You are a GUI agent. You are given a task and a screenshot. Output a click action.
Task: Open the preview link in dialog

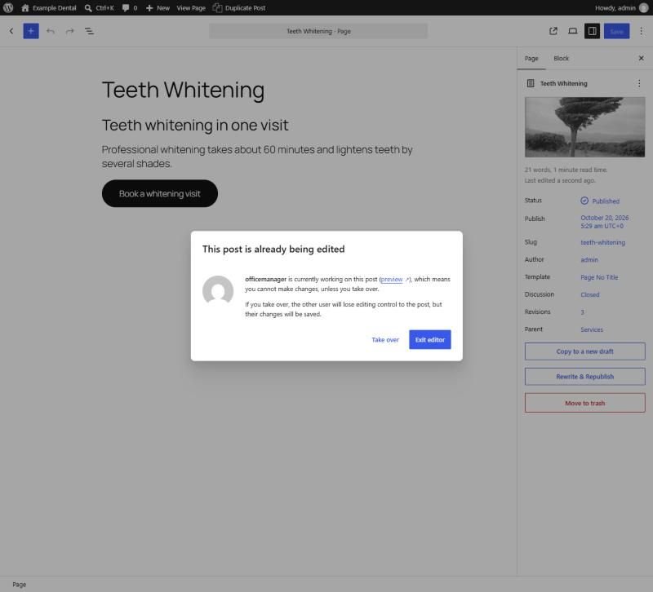(392, 279)
